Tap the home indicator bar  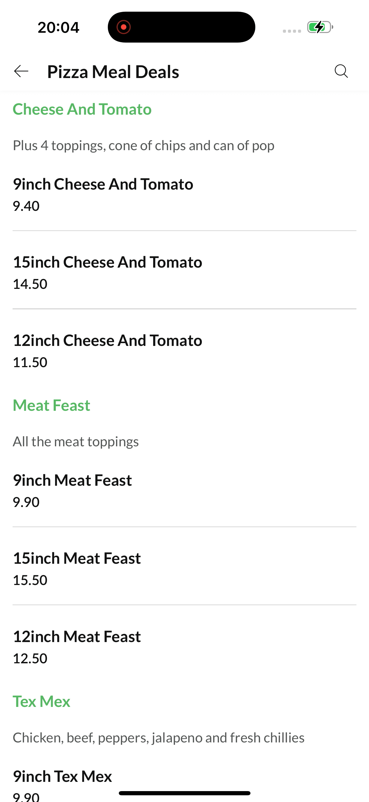click(184, 793)
